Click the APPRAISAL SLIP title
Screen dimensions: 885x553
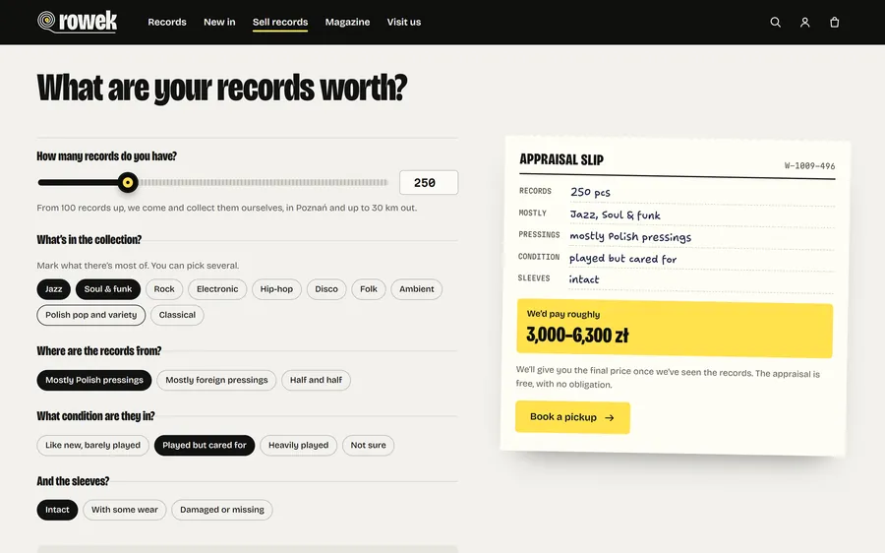point(561,159)
